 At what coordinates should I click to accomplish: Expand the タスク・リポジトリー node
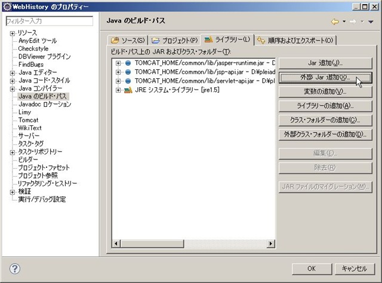[x=12, y=153]
